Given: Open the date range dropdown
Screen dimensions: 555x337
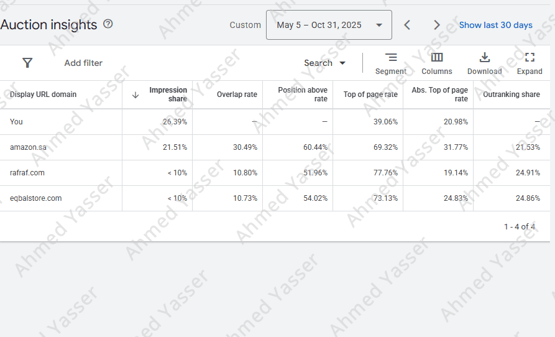Looking at the screenshot, I should point(329,25).
